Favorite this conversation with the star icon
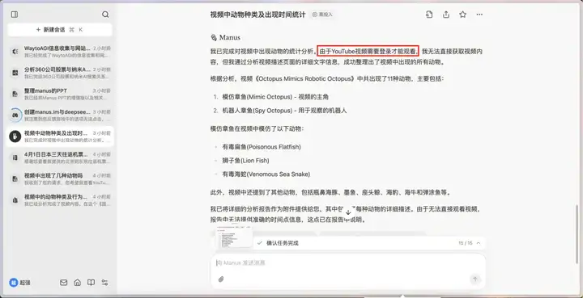 462,15
